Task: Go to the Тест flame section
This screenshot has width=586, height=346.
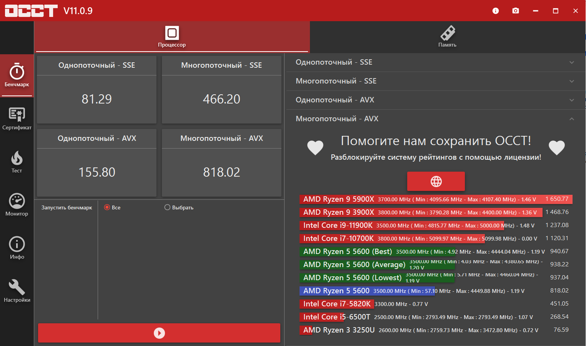Action: [17, 162]
